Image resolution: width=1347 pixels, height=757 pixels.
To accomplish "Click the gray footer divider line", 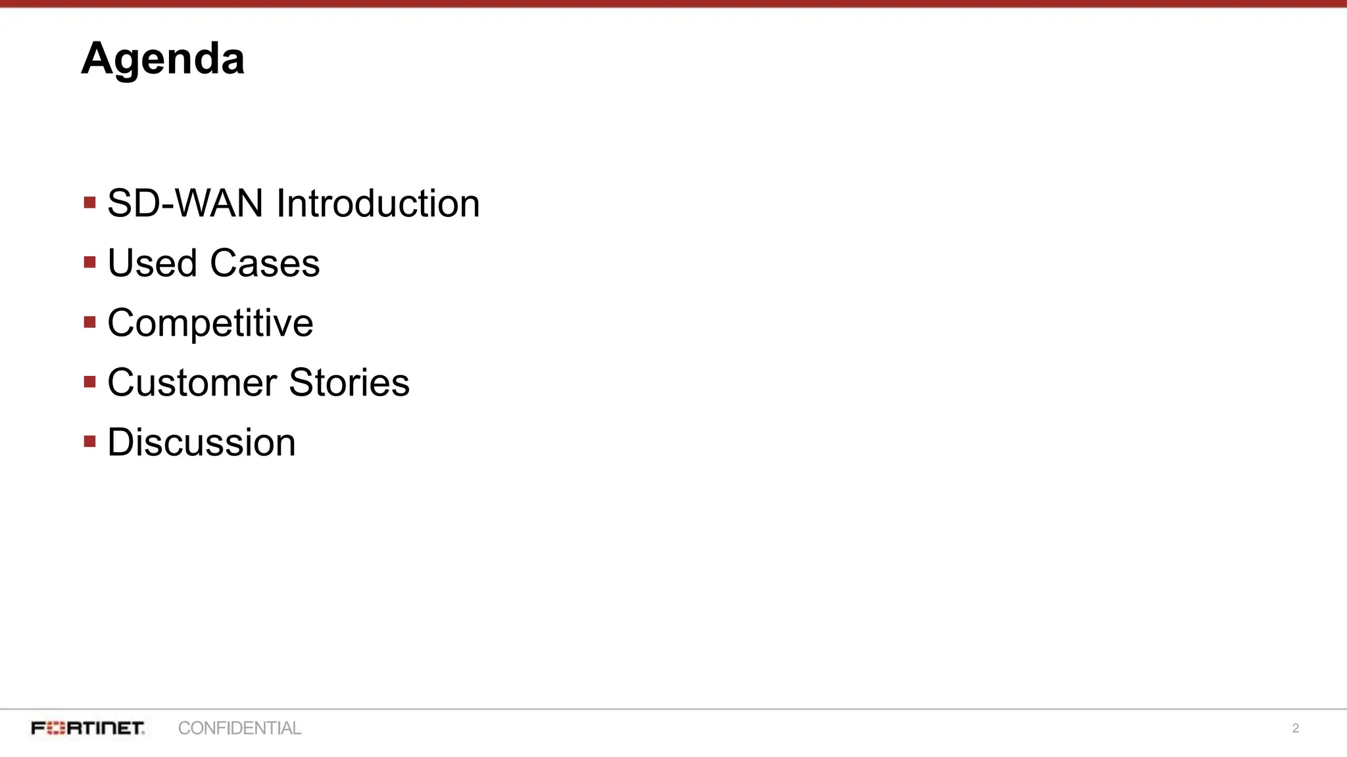I will tap(673, 709).
